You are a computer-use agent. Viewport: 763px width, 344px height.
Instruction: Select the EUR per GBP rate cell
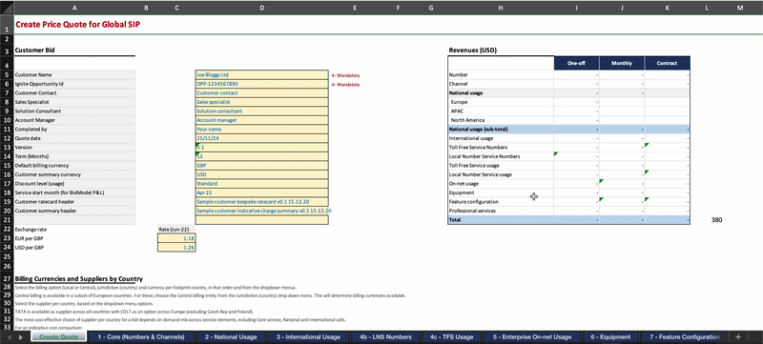point(176,238)
